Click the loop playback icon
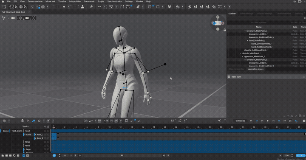The image size is (306, 160). [x=290, y=121]
